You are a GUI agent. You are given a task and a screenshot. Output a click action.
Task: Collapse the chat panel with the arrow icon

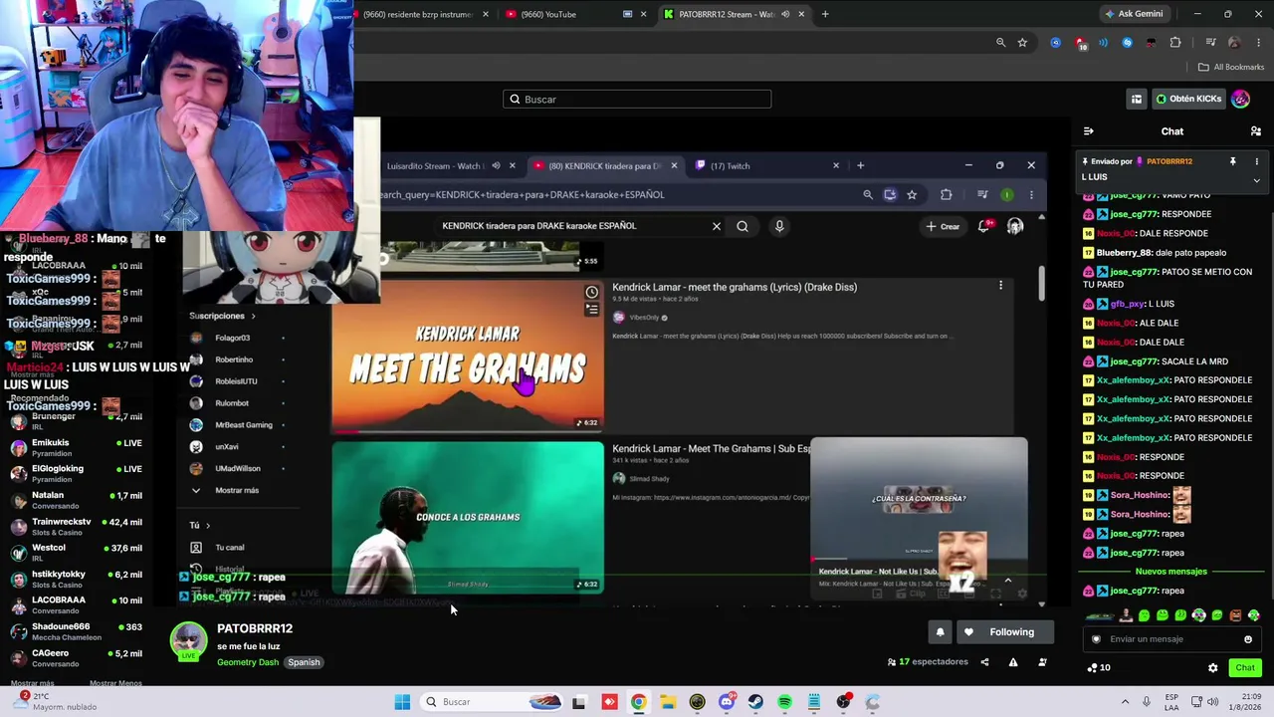pyautogui.click(x=1089, y=131)
